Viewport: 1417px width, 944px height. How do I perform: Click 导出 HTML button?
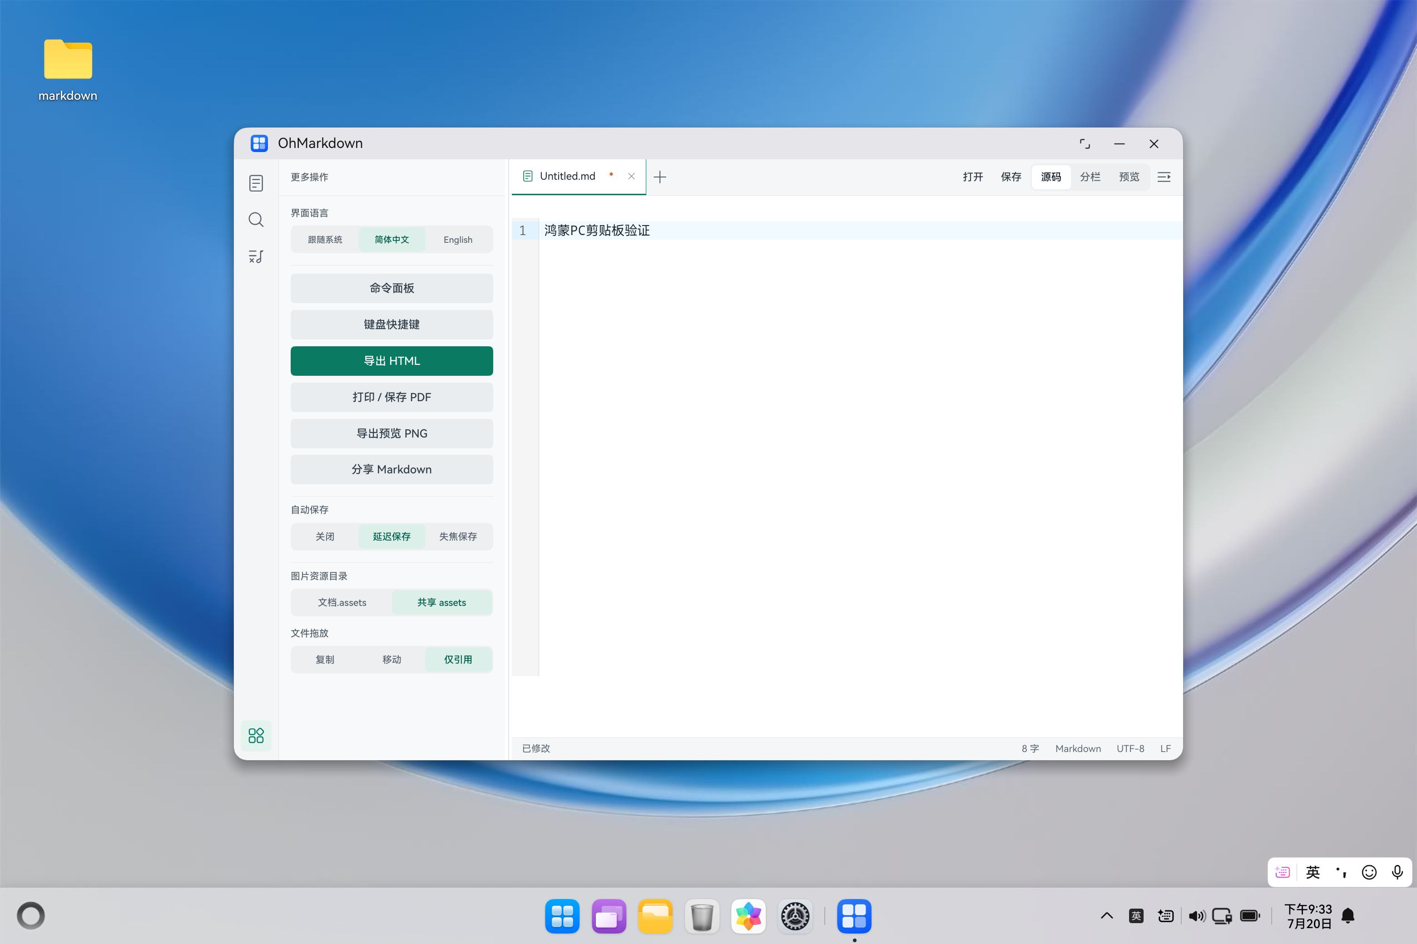(391, 361)
